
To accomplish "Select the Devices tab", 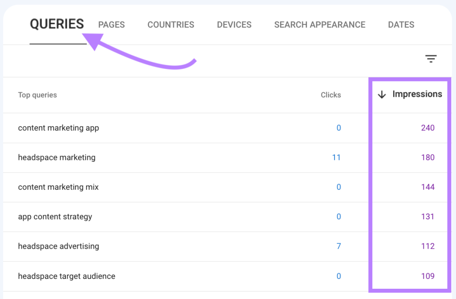I will [x=234, y=25].
